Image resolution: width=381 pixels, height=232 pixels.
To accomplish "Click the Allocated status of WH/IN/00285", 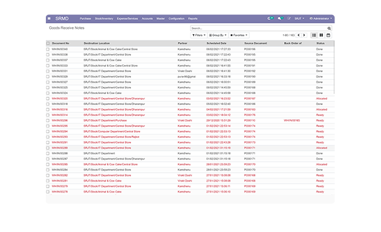I will [x=322, y=164].
